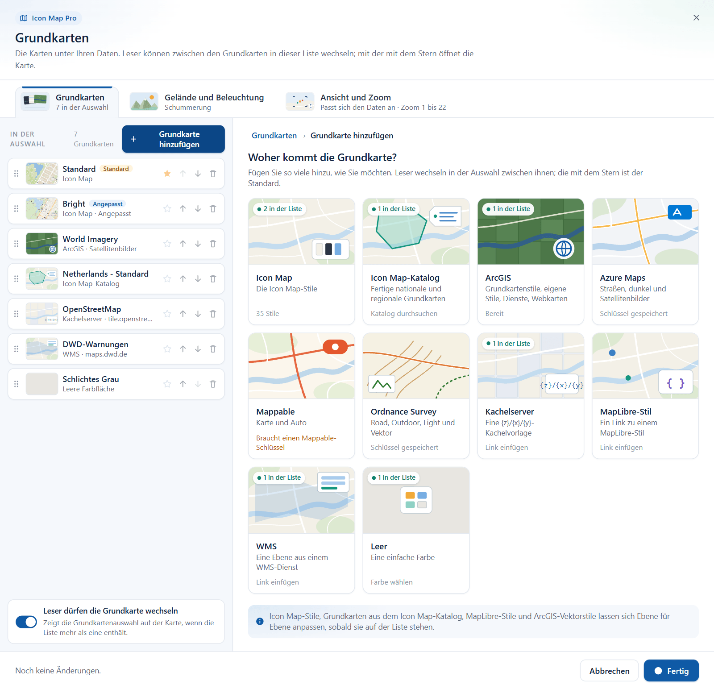The image size is (714, 689).
Task: Pick the Ordnance Survey source card
Action: [416, 396]
